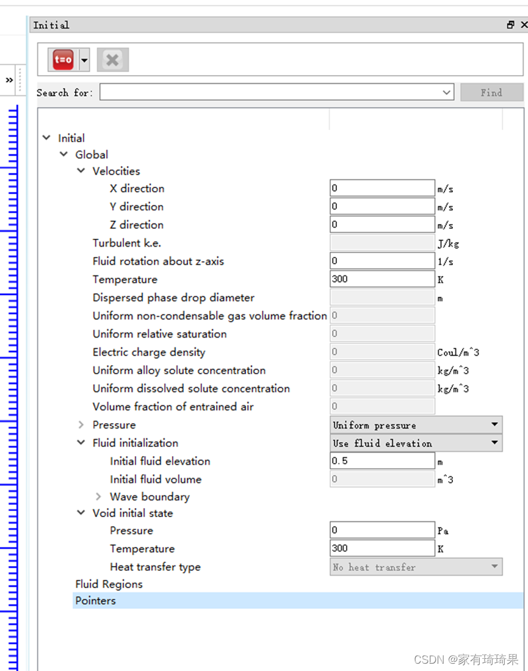
Task: Click Uniform relative saturation label
Action: coord(159,334)
